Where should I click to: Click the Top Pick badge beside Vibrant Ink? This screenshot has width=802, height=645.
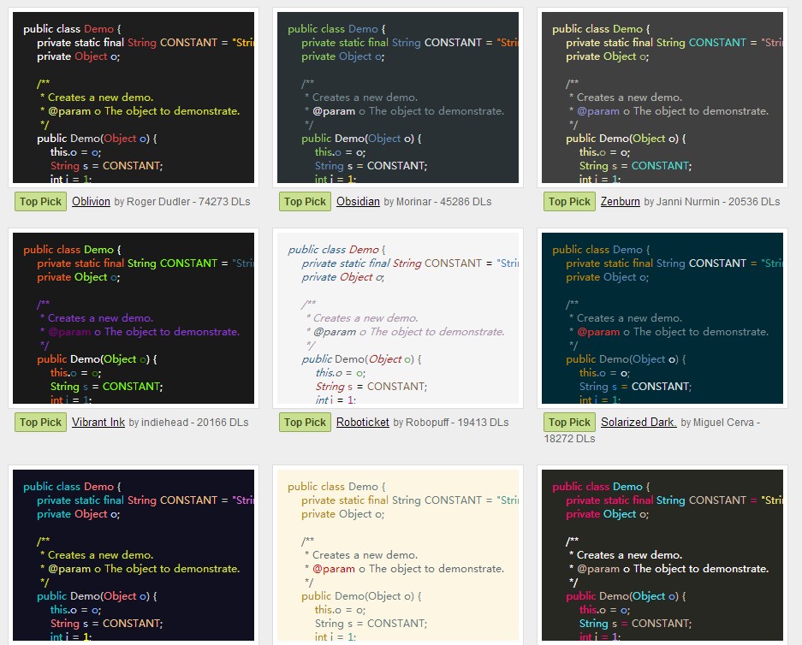coord(40,423)
